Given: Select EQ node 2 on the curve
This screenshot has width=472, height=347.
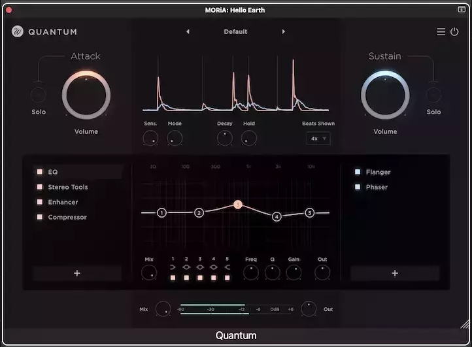Looking at the screenshot, I should tap(199, 213).
